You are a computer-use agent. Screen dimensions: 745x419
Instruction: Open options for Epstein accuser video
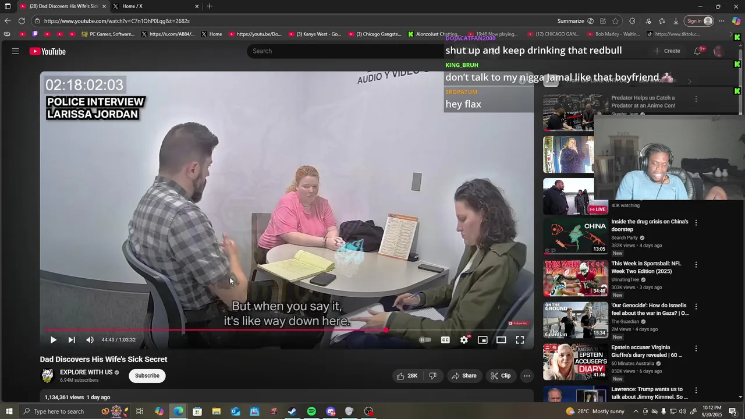tap(696, 348)
